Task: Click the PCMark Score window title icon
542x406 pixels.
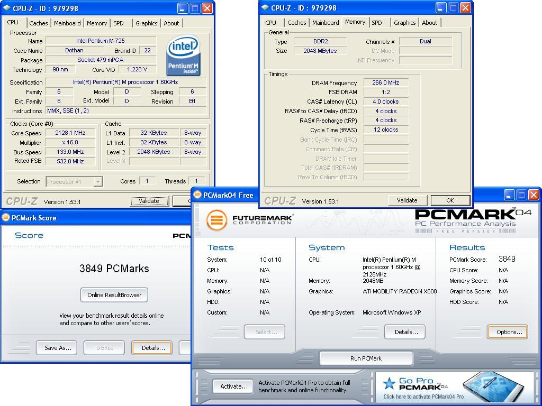Action: tap(5, 217)
